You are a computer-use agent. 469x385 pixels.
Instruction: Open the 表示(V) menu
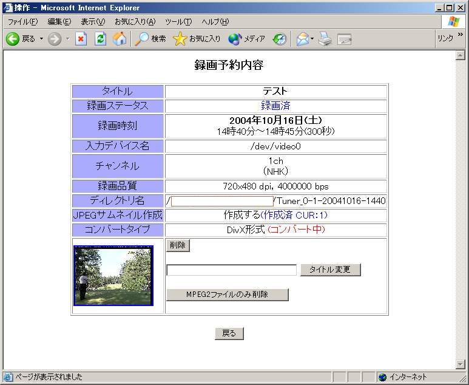93,22
